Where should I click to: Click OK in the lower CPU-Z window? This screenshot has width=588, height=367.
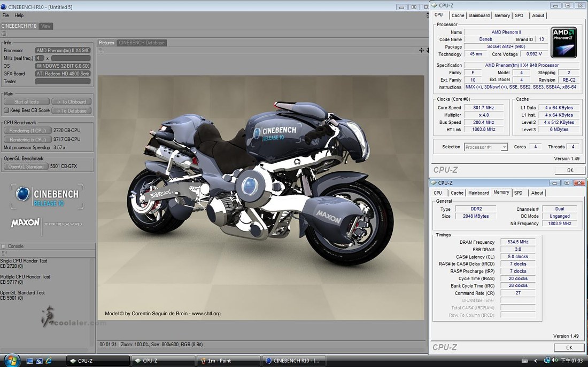(x=569, y=348)
